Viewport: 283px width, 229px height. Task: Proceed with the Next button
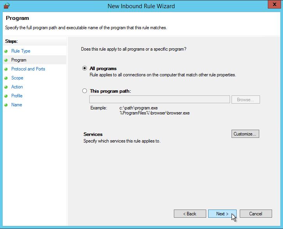coord(222,214)
